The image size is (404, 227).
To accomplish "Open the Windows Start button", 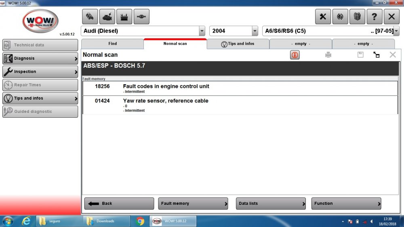I will coord(8,221).
